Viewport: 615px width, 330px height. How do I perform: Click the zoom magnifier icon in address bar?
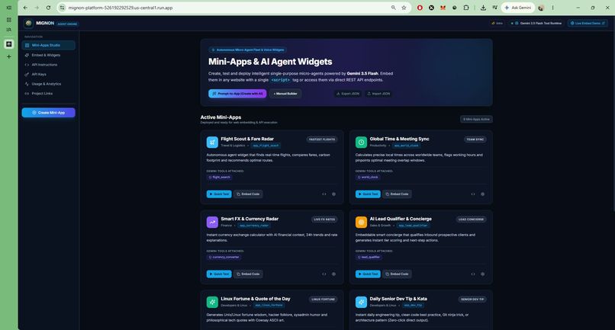point(394,8)
